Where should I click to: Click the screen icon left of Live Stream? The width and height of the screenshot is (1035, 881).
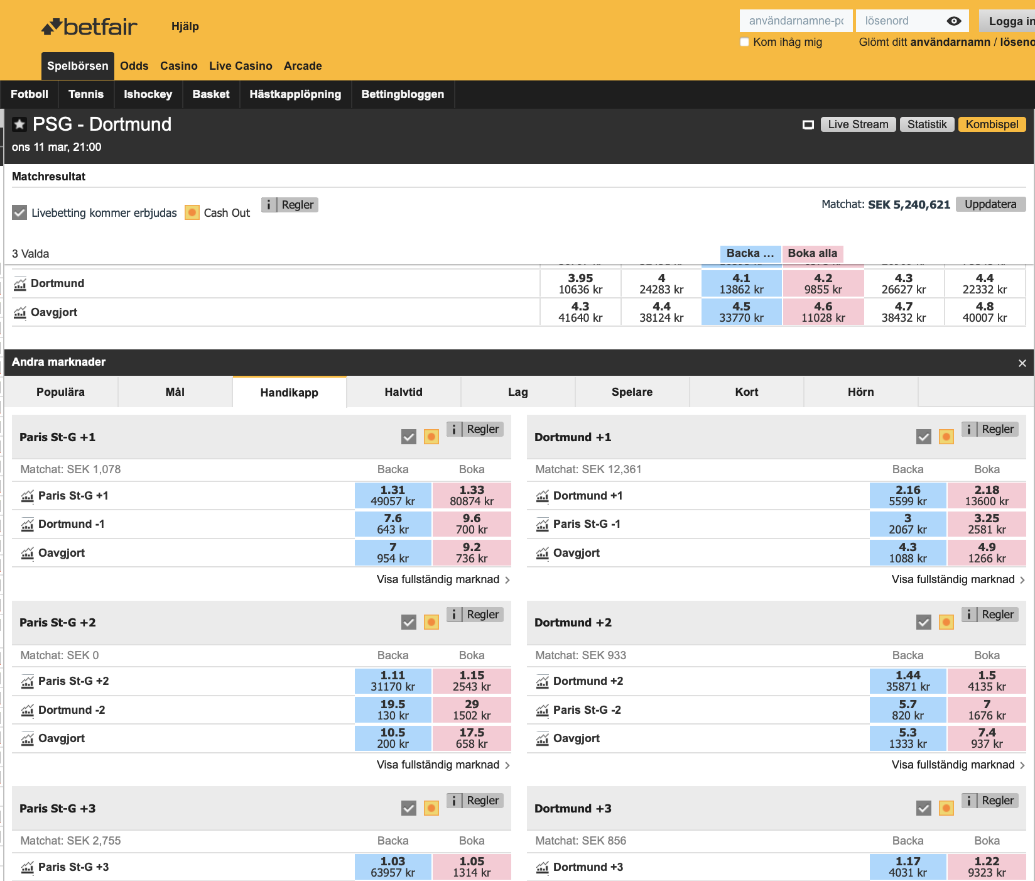[x=808, y=124]
